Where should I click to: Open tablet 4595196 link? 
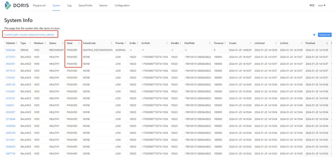point(11,85)
